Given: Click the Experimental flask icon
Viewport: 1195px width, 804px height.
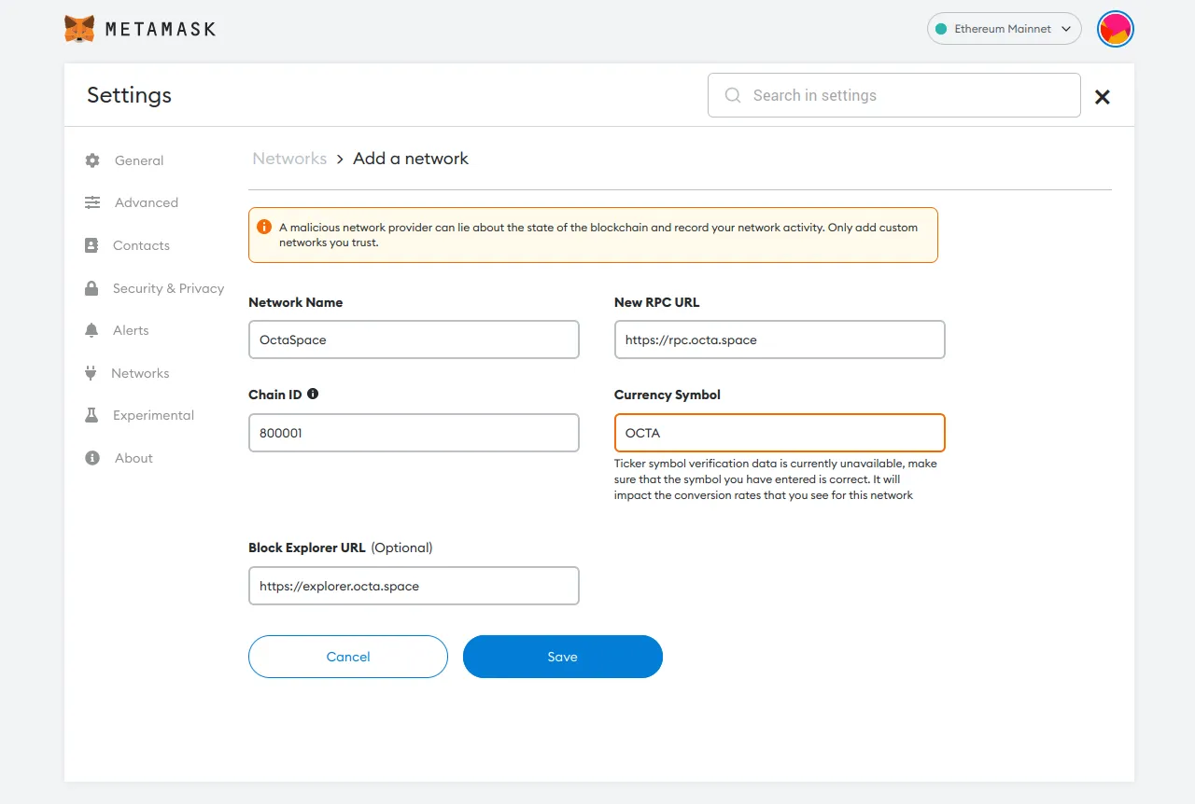Looking at the screenshot, I should [91, 415].
